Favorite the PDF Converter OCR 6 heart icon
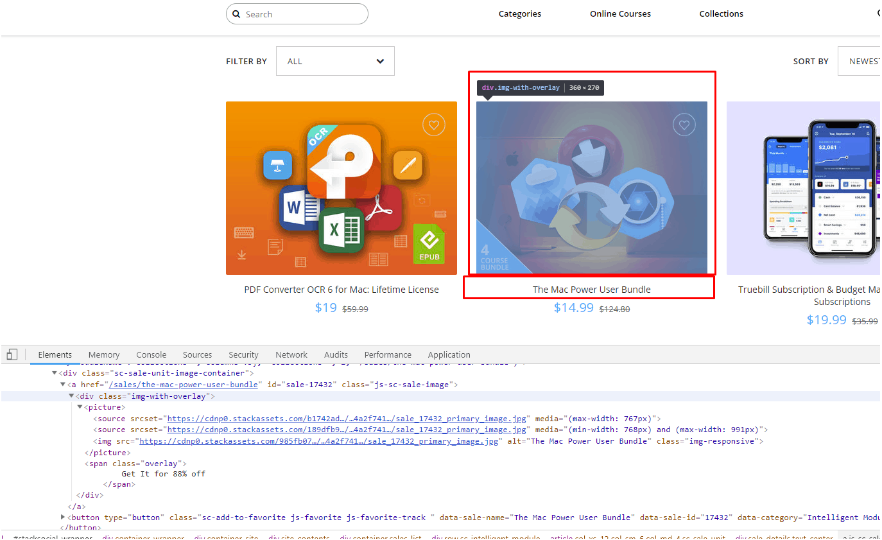The width and height of the screenshot is (882, 540). [434, 125]
